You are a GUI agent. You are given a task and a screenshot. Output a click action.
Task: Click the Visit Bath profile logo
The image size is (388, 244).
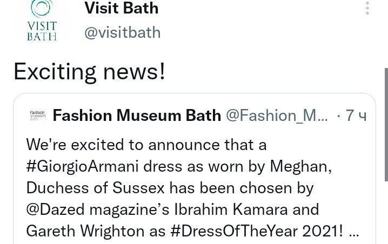[x=42, y=20]
